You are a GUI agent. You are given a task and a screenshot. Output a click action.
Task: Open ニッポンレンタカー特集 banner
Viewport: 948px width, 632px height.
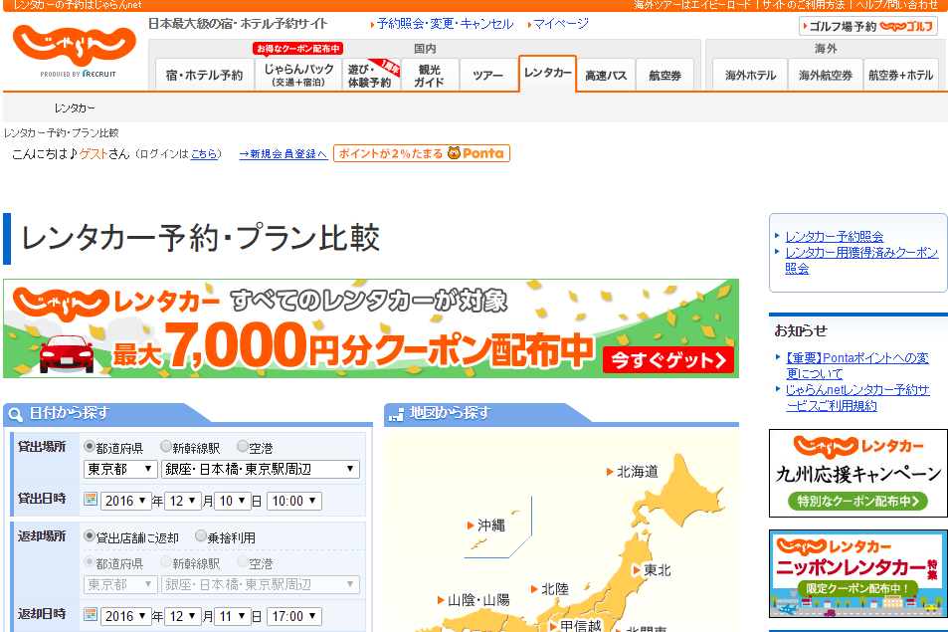click(857, 574)
